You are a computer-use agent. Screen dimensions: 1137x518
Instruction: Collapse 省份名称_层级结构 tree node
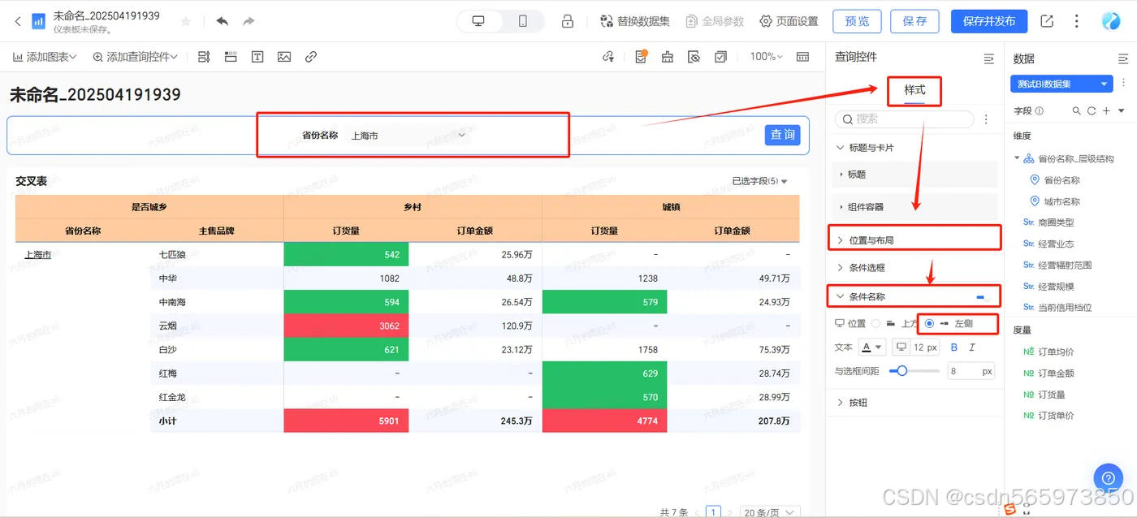point(1017,158)
